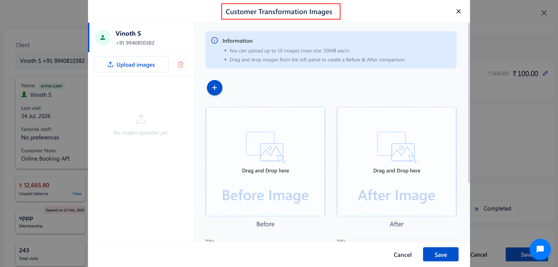Add a new comparison with plus button
The width and height of the screenshot is (558, 267).
pos(215,88)
